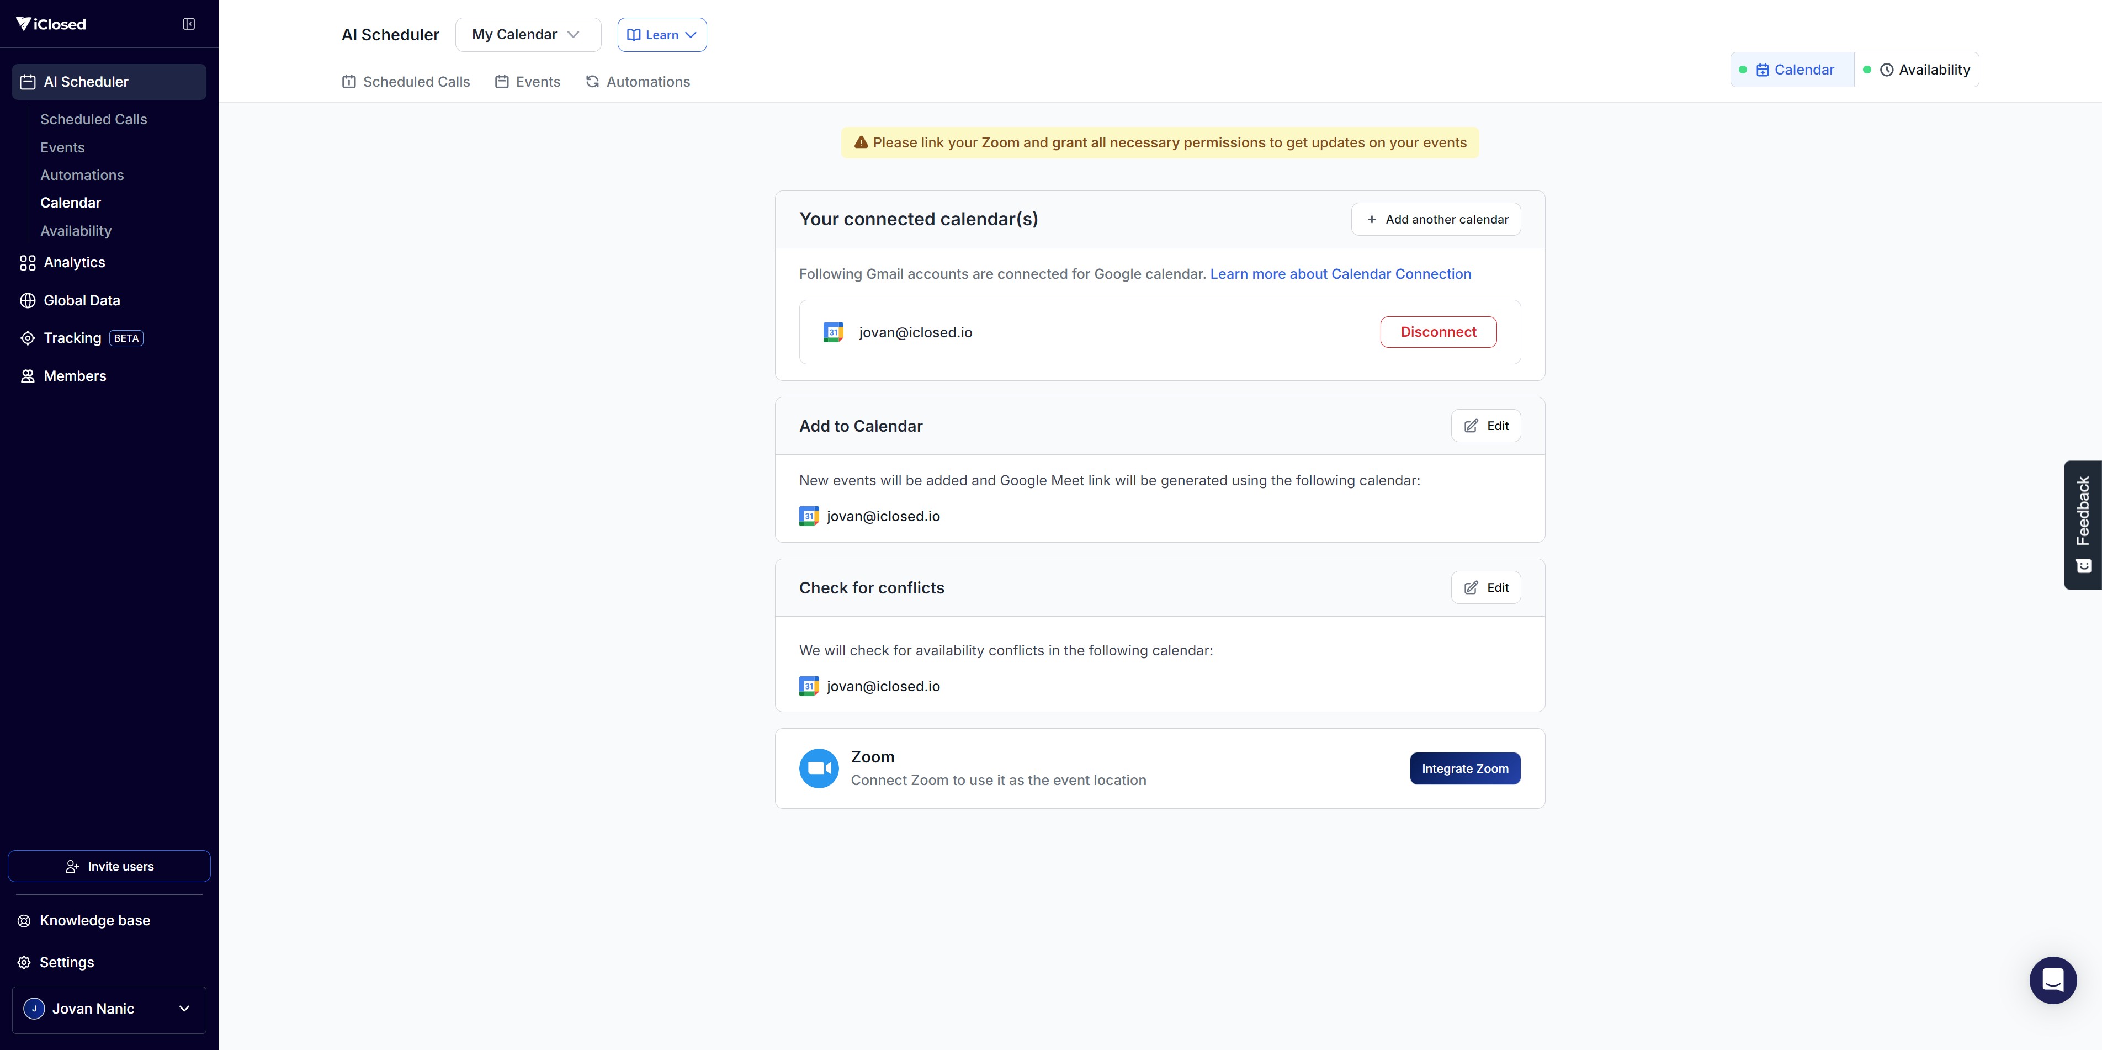Open Global Data section
This screenshot has height=1050, width=2102.
point(82,300)
